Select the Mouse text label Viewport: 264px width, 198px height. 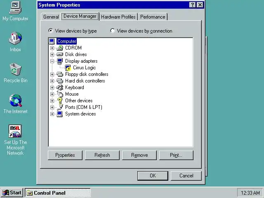pos(72,94)
